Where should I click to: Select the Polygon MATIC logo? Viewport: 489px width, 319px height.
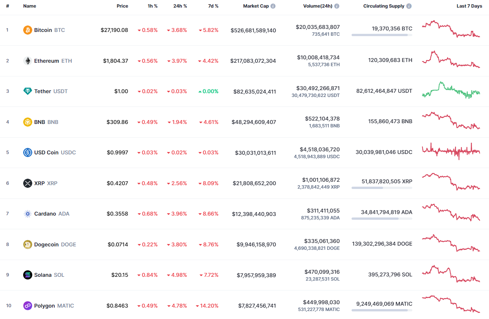[x=27, y=306]
